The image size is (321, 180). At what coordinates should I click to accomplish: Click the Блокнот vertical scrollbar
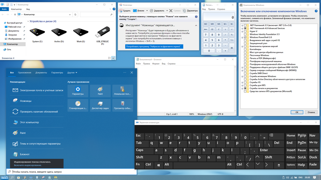pos(235,89)
